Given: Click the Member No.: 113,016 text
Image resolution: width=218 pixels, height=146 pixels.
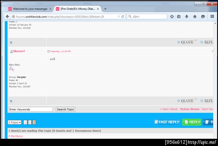Looking at the screenshot, I should [20, 28].
